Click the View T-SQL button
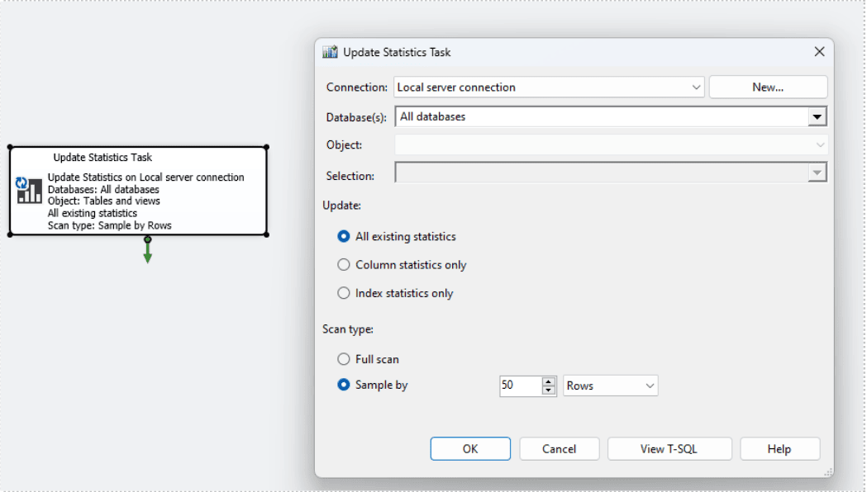 (x=669, y=449)
